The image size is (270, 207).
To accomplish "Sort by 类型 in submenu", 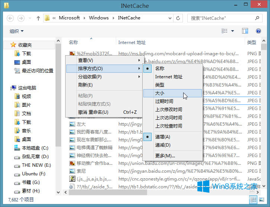I will click(x=172, y=85).
